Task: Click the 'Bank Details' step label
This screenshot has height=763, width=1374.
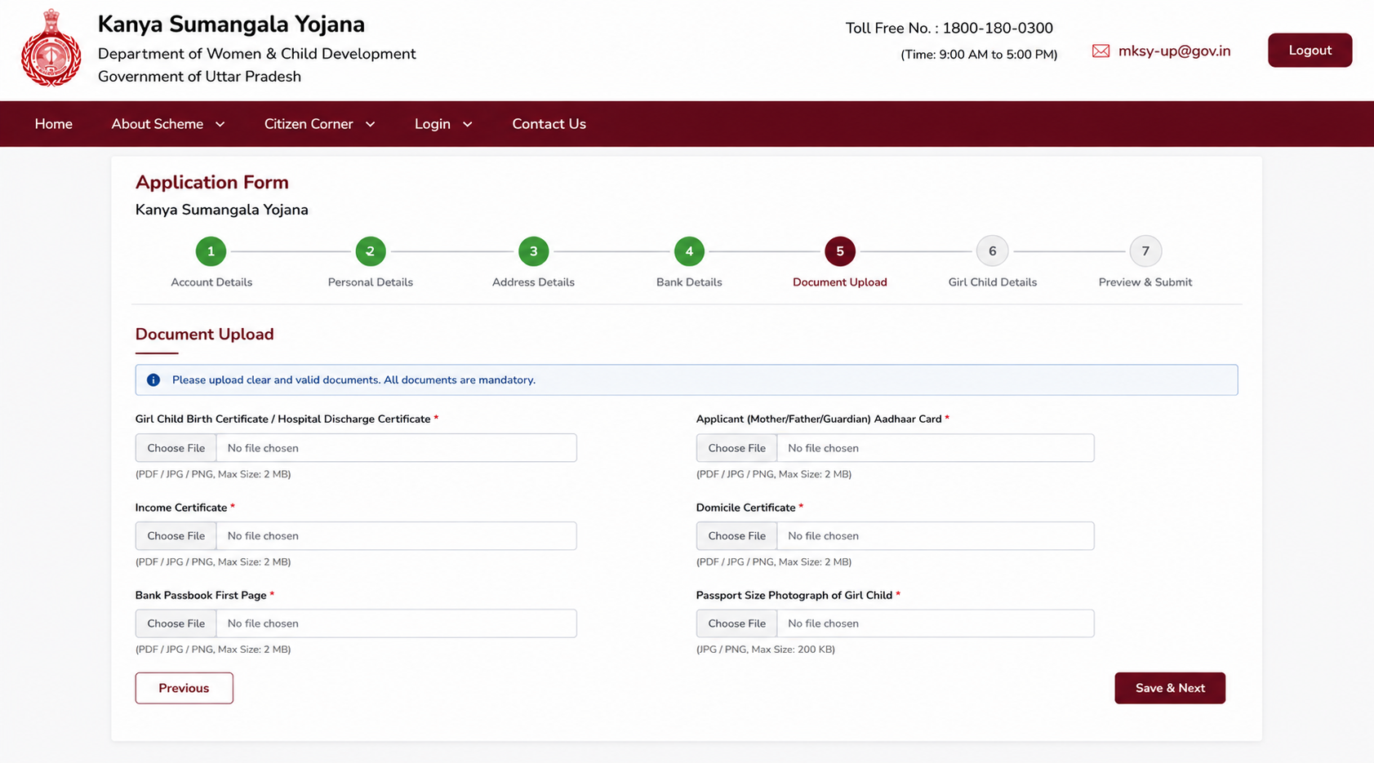Action: (689, 282)
